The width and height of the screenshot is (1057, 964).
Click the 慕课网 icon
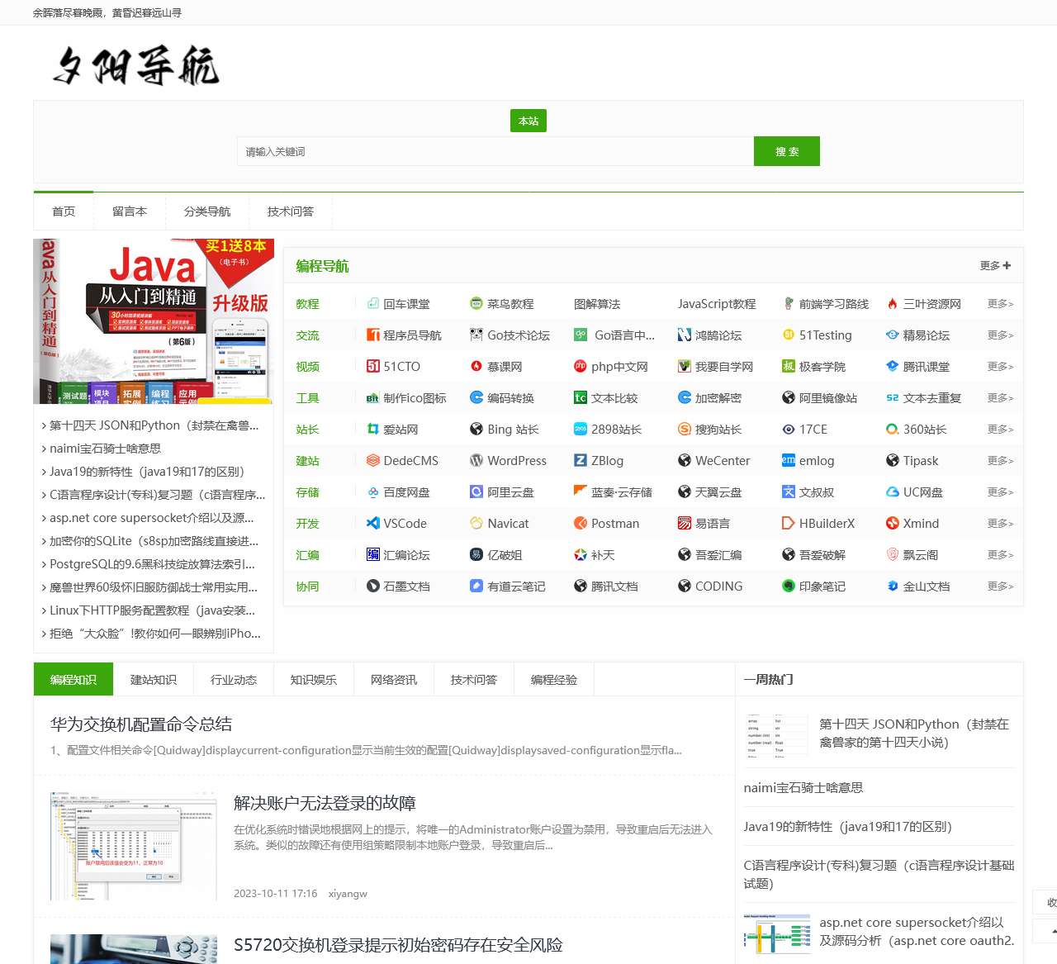[x=476, y=367]
